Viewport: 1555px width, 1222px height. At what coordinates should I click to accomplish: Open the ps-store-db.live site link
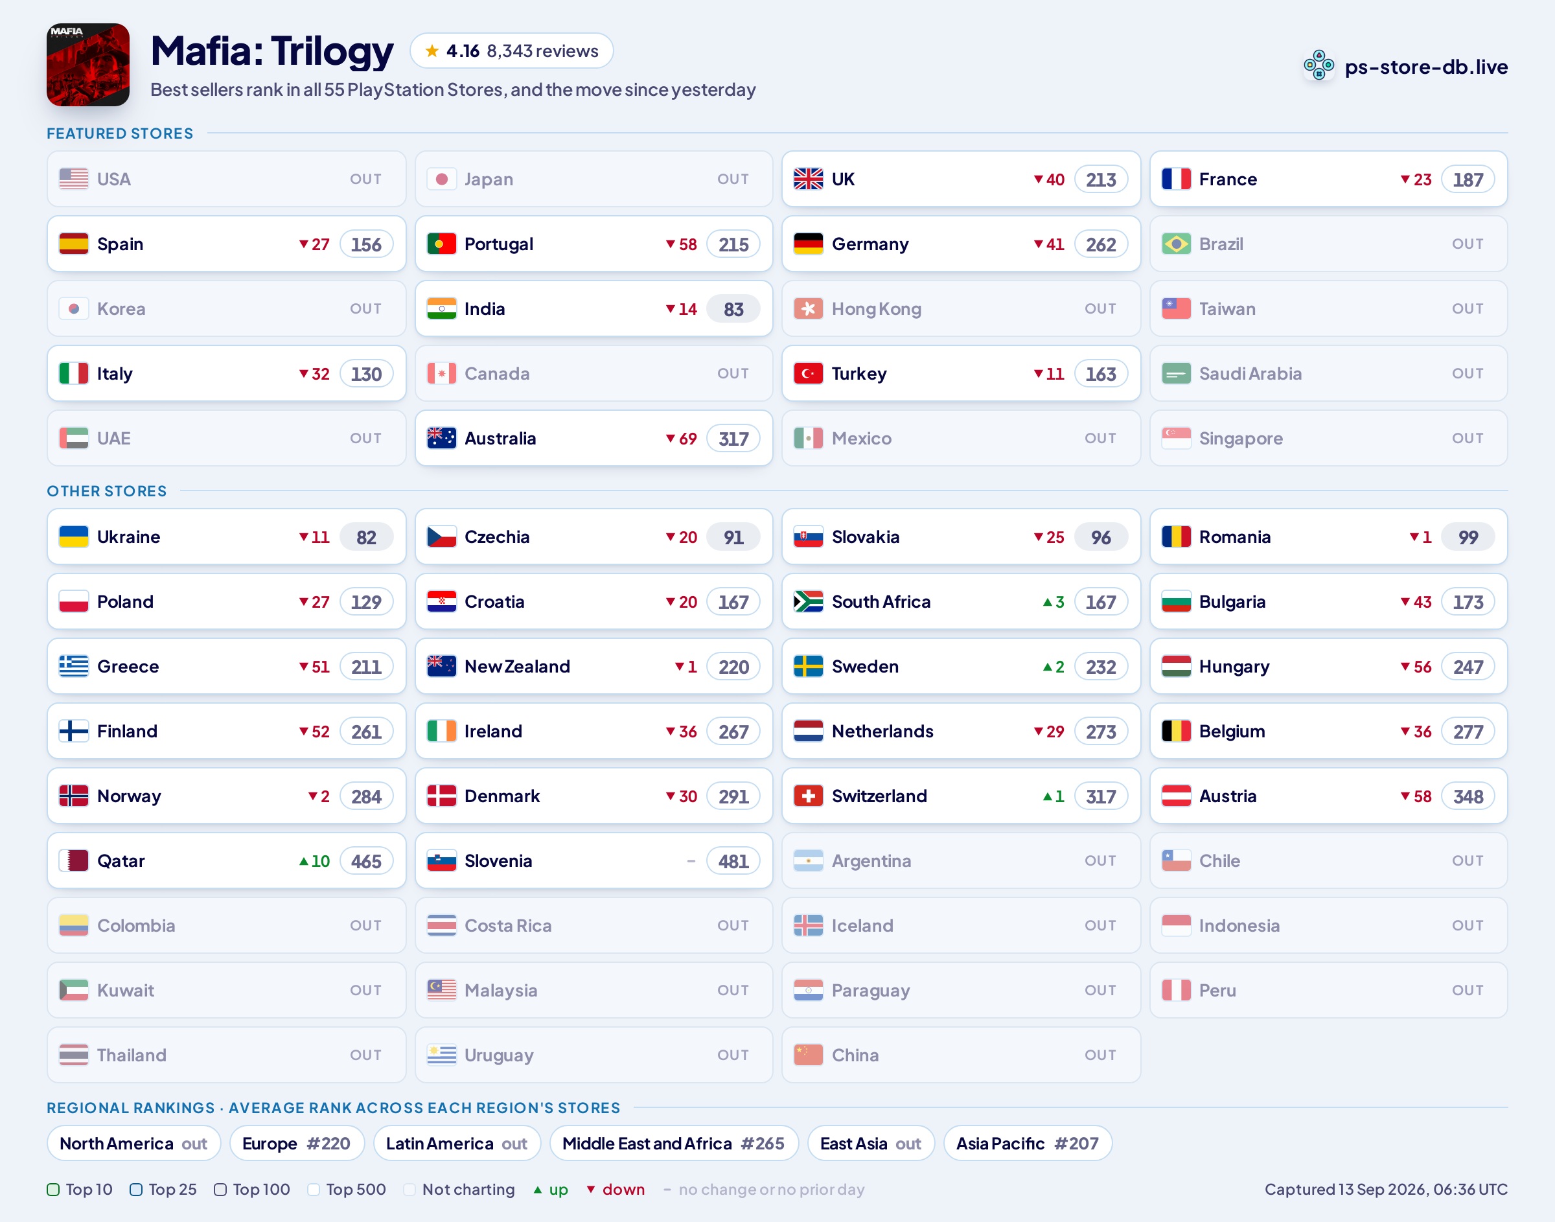click(1425, 67)
